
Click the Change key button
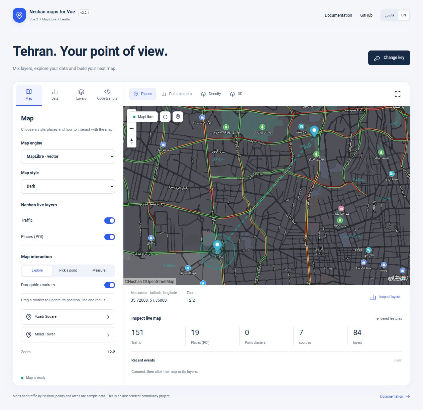click(x=389, y=58)
